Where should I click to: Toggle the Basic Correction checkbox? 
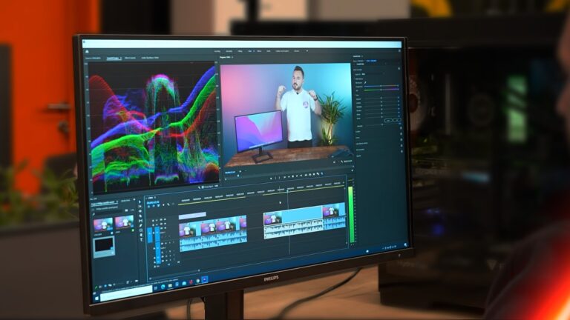(x=399, y=69)
